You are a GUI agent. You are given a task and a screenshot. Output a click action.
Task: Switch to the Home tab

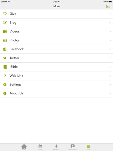coord(24,147)
